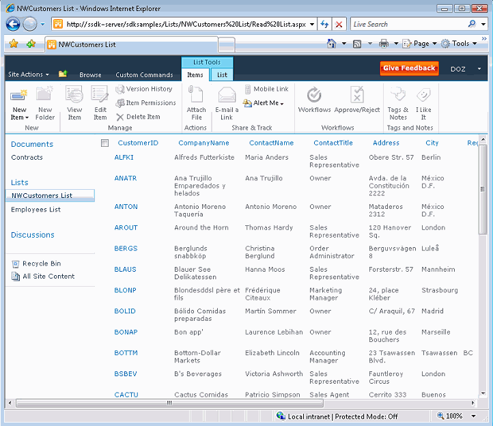Open the zoom level dropdown arrow
This screenshot has height=426, width=493.
[x=473, y=416]
